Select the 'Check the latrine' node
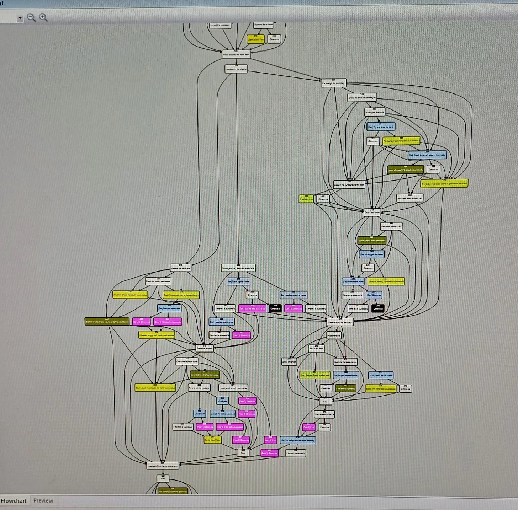Screen dimensions: 518x510 (x=372, y=213)
